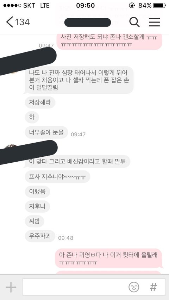Open the emoticon smiley picker
This screenshot has height=300, width=169.
(x=134, y=287)
